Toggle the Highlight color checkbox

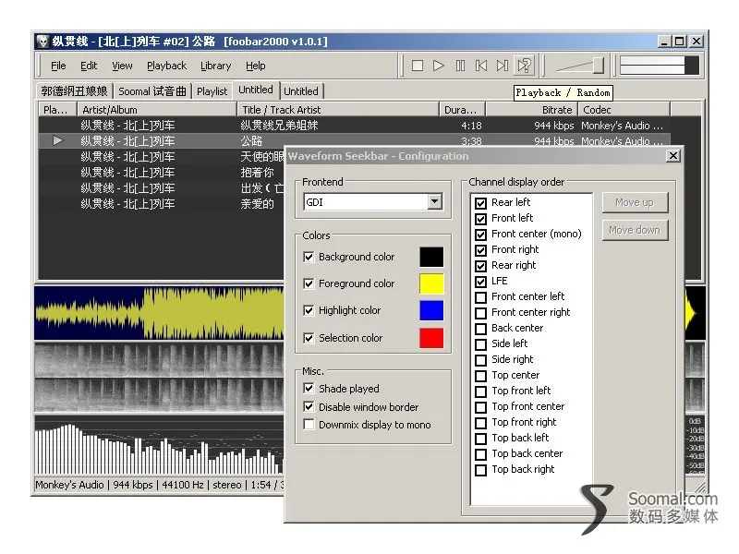(x=309, y=310)
